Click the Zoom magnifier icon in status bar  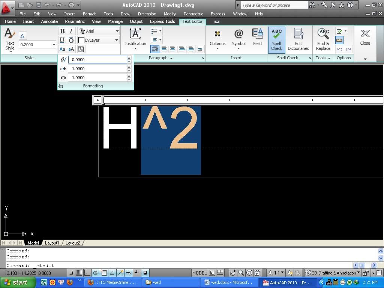point(241,273)
